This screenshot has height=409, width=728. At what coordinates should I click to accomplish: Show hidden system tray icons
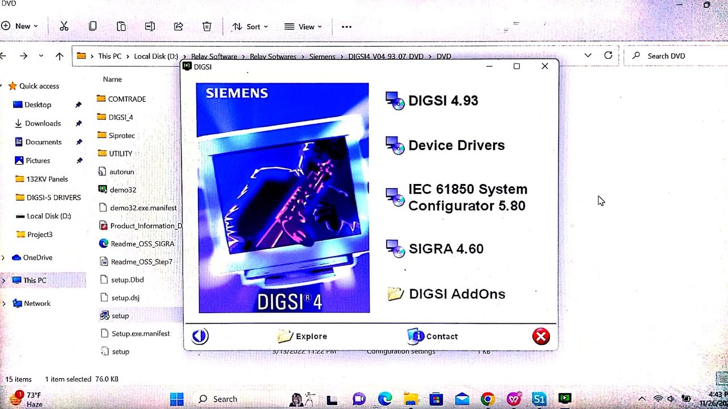(642, 399)
